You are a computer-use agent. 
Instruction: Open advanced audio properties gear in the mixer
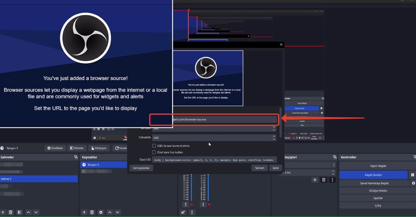tap(183, 212)
